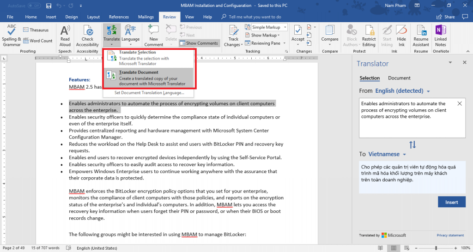Show the Word Count

click(38, 41)
